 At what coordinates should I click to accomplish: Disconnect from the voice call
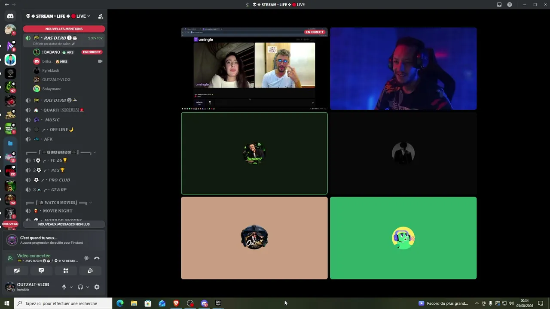coord(97,258)
